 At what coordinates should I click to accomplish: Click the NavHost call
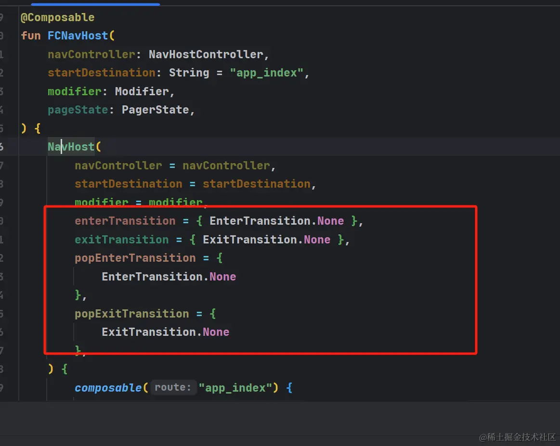[x=71, y=147]
